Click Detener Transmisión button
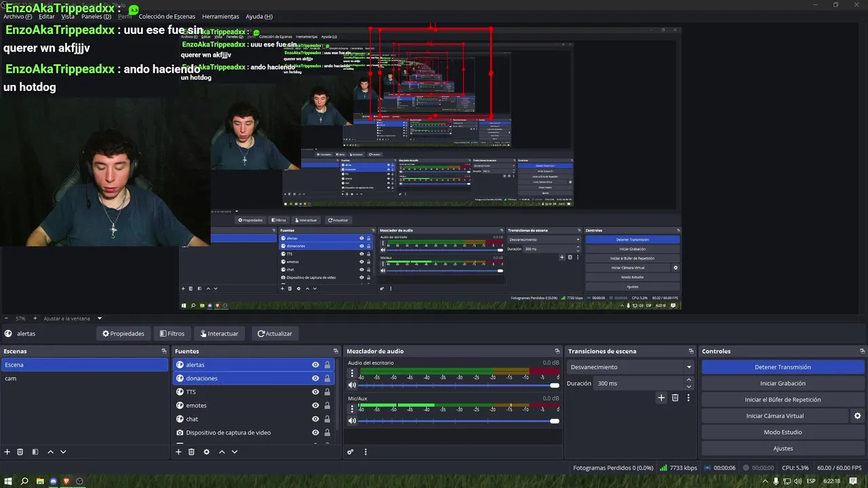 (x=783, y=367)
